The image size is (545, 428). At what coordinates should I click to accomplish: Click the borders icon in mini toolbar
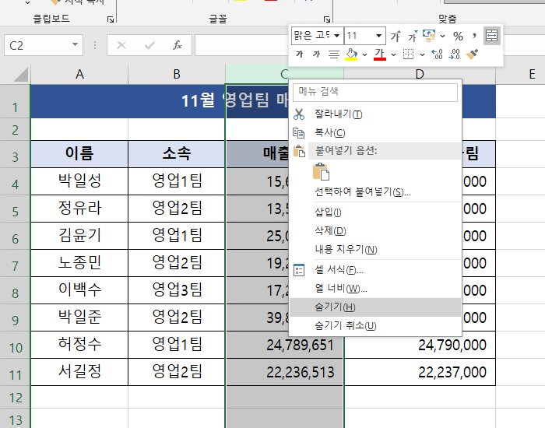pos(408,54)
